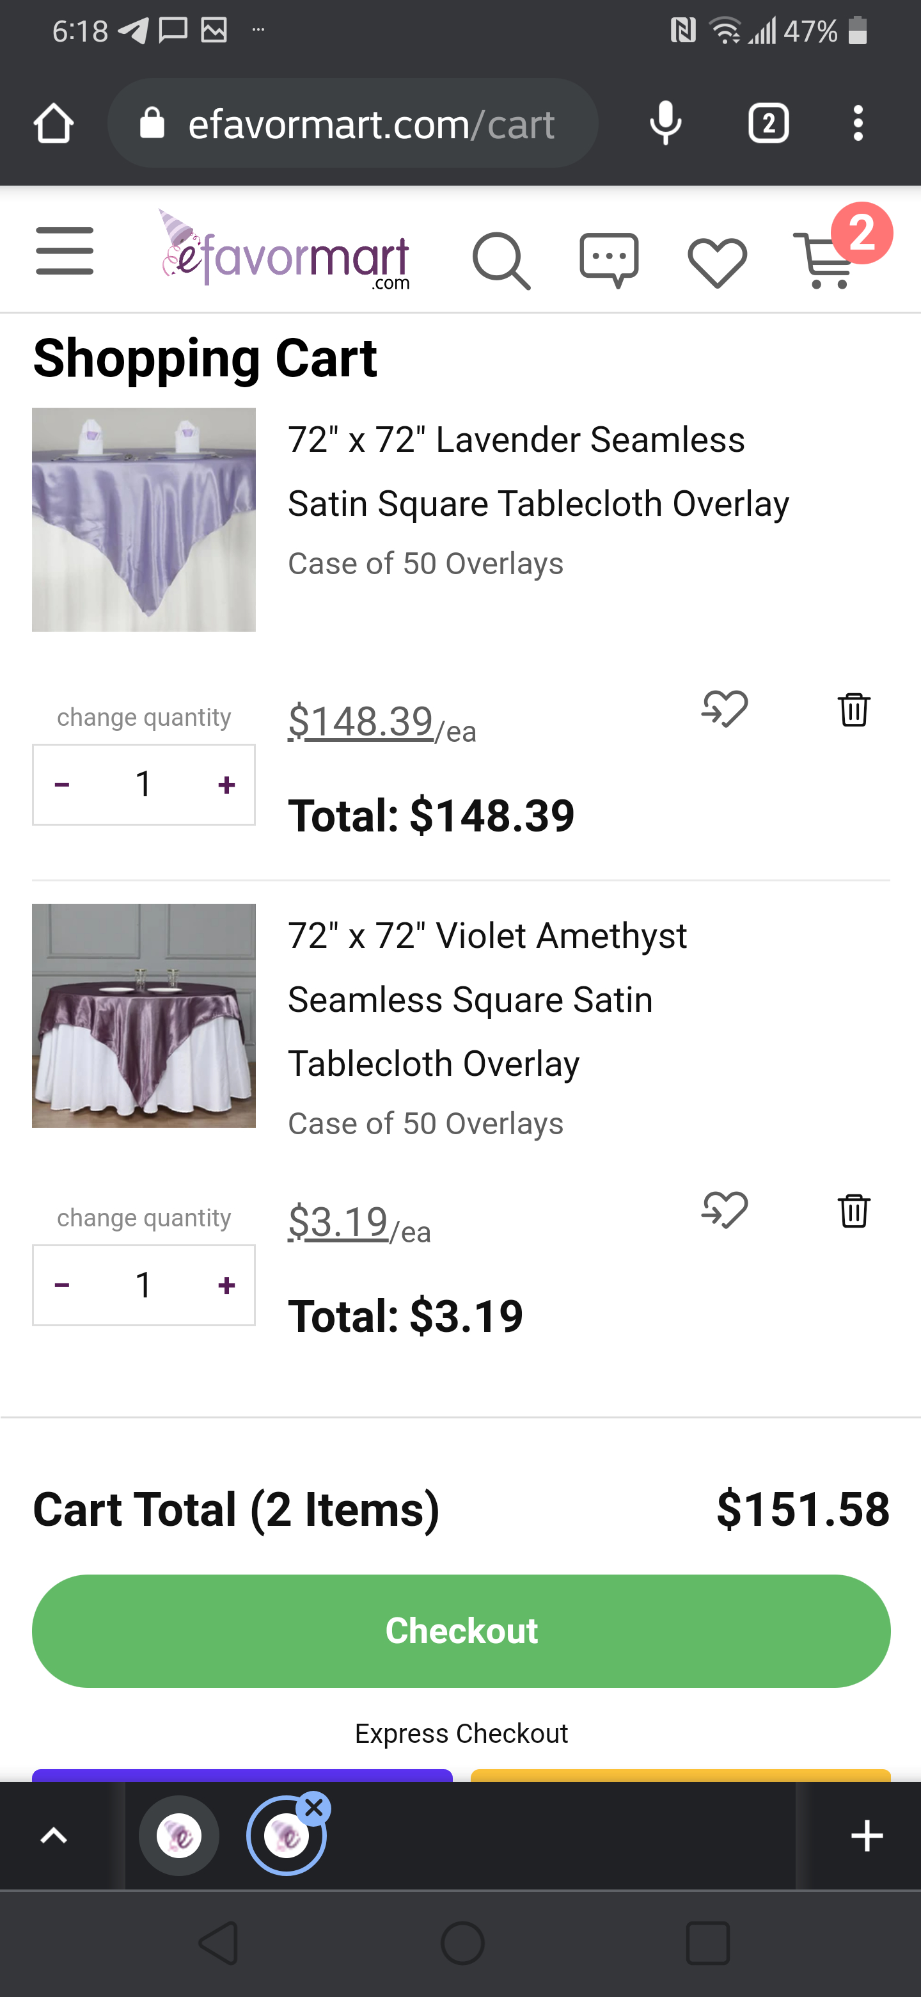Open the hamburger navigation menu
Image resolution: width=921 pixels, height=1997 pixels.
coord(65,251)
